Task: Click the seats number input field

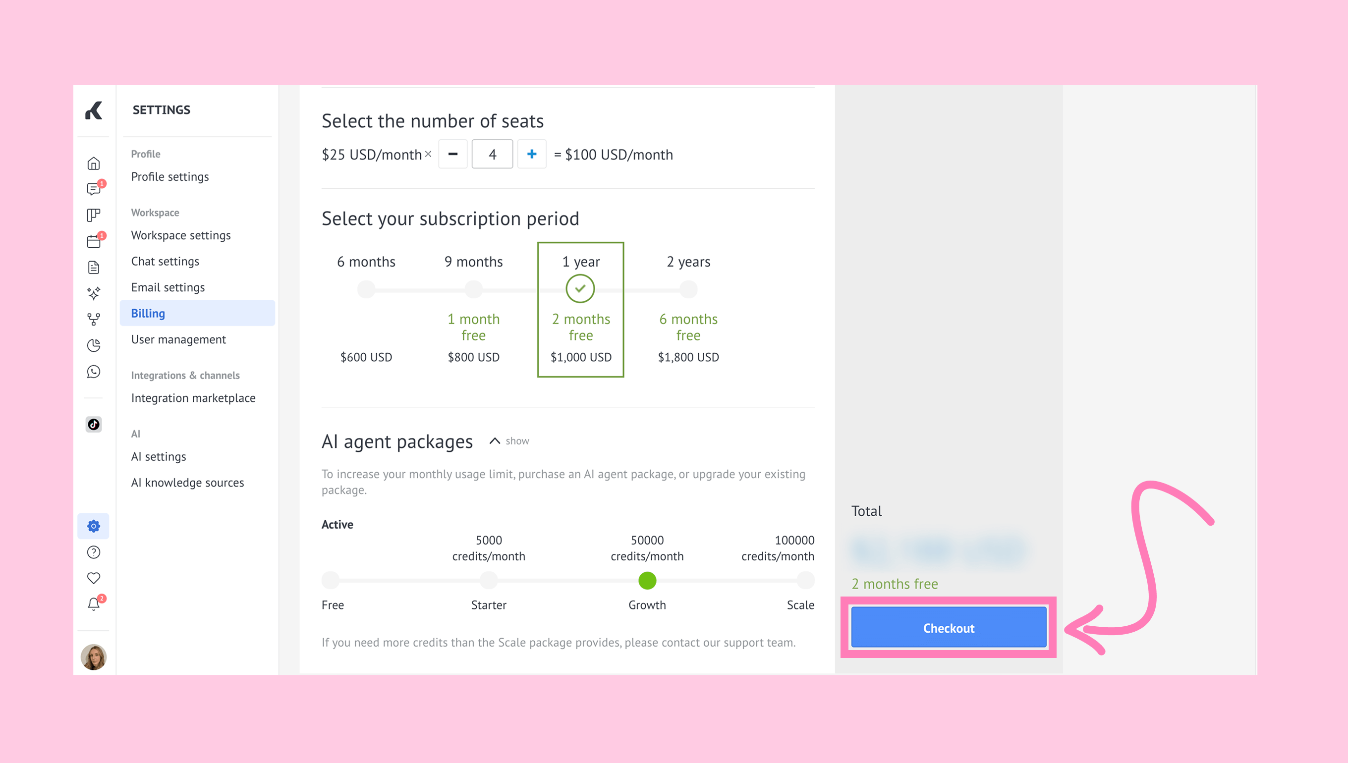Action: click(x=492, y=154)
